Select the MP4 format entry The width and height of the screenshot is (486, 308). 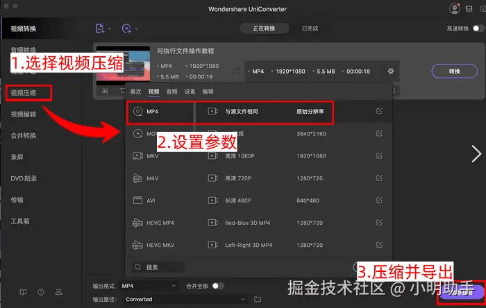click(160, 112)
